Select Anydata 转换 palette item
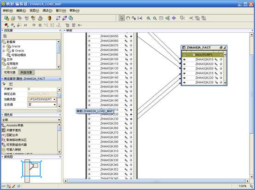255x190 pixels. pos(15,126)
